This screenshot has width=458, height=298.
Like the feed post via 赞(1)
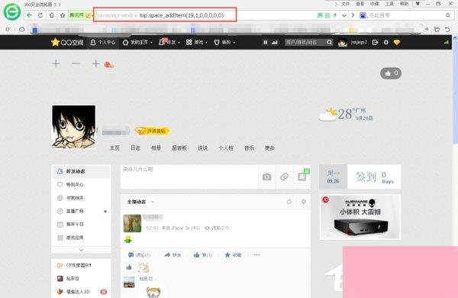click(x=203, y=255)
